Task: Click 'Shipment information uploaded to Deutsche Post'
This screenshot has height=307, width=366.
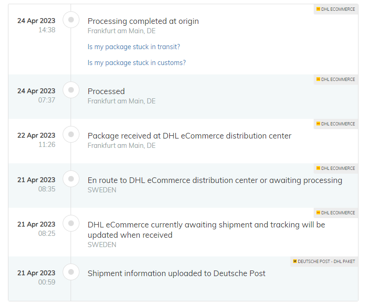Action: point(177,273)
